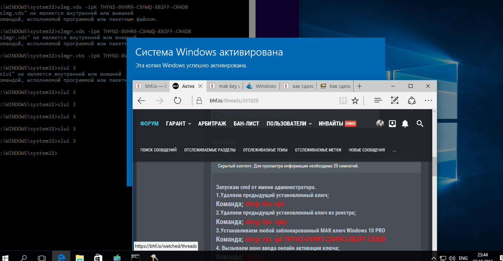This screenshot has height=261, width=503.
Task: Open the forum inbox download-box icon
Action: pos(392,124)
